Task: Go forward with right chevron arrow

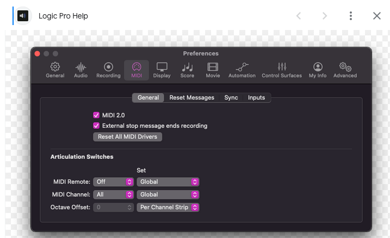Action: 325,16
